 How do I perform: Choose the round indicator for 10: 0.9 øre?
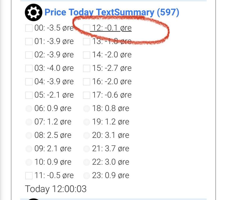pos(29,162)
